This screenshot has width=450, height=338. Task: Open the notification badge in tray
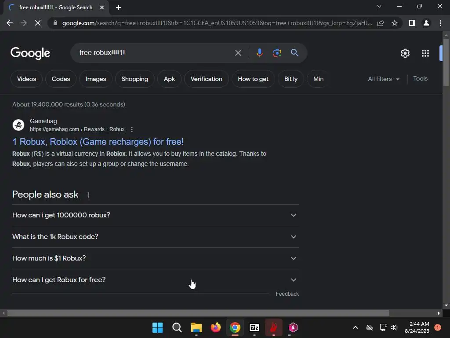(x=438, y=327)
